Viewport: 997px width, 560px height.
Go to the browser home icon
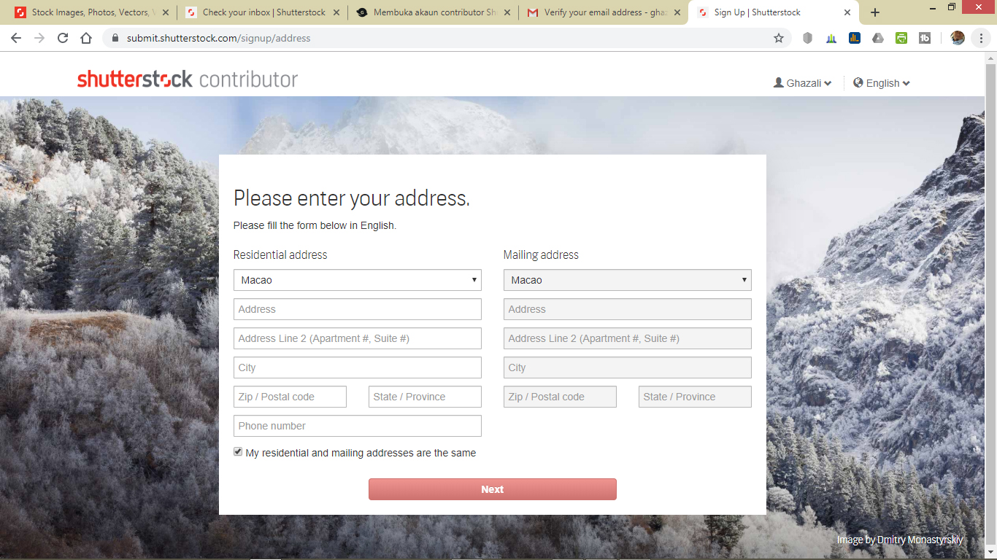(86, 39)
